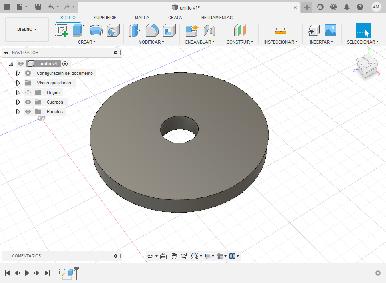Select the New Component tool
386x283 pixels.
pos(192,30)
